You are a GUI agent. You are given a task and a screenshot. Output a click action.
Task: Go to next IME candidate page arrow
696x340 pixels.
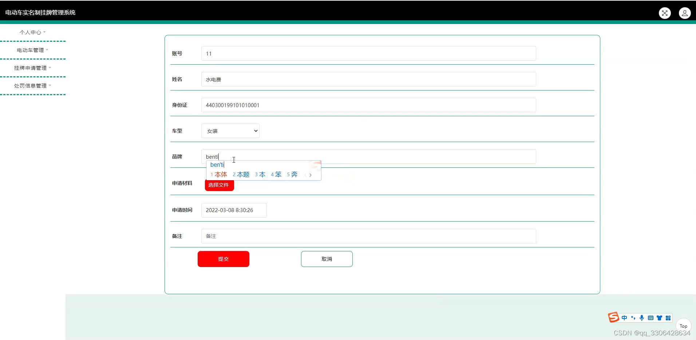tap(311, 175)
